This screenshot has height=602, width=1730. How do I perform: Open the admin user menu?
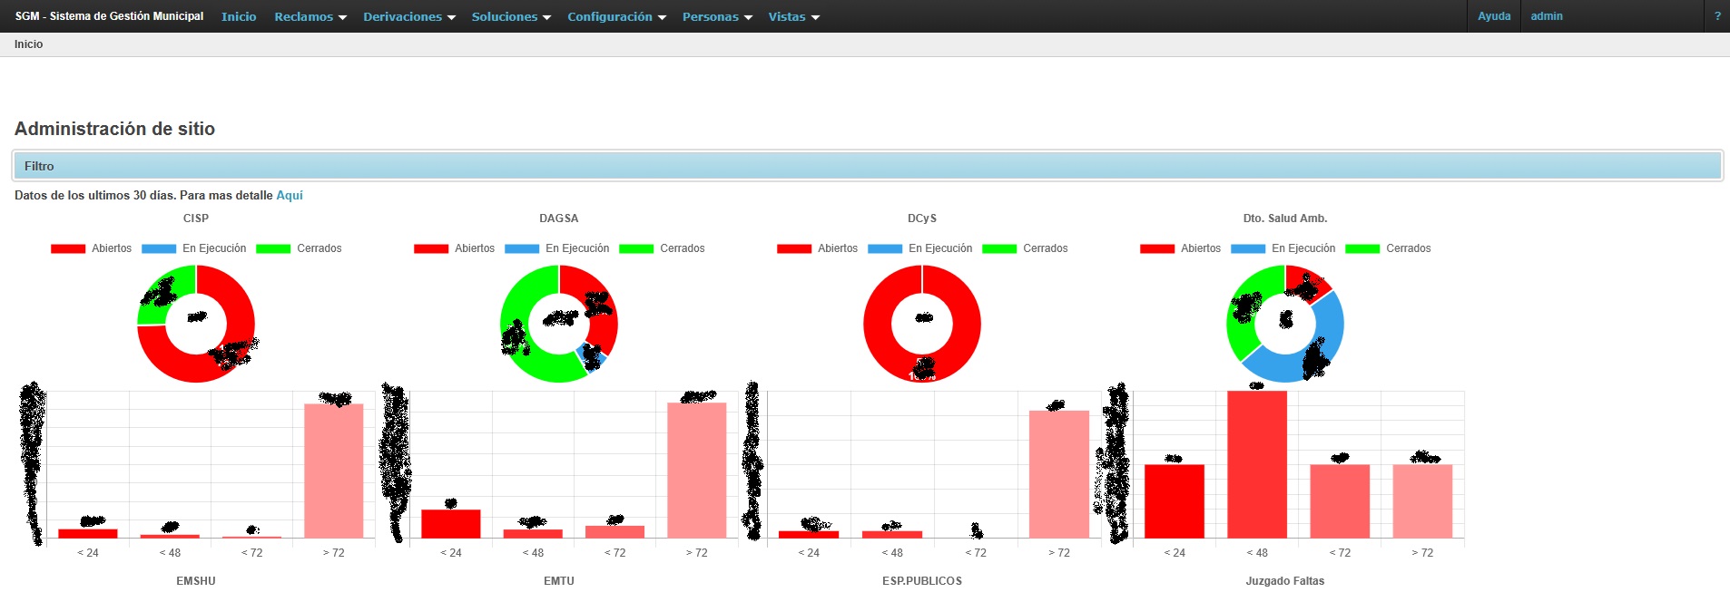coord(1547,16)
